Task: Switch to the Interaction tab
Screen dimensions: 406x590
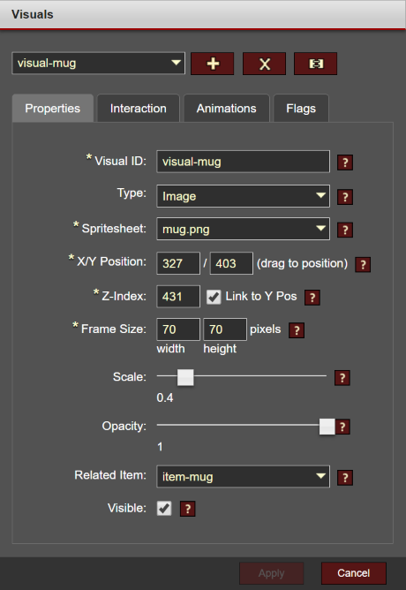Action: click(138, 109)
